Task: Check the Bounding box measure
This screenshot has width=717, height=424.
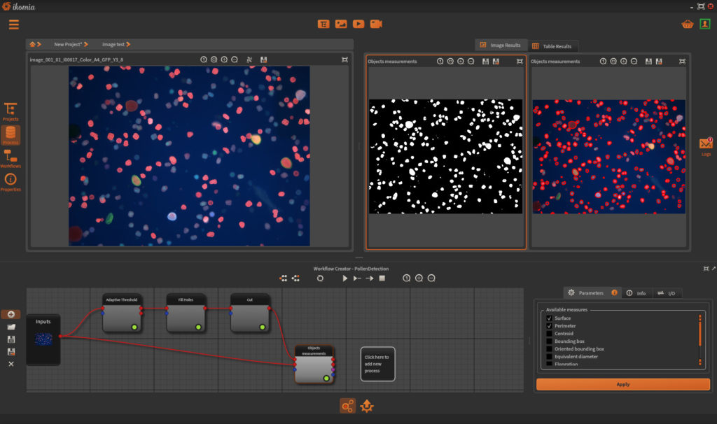Action: click(550, 341)
